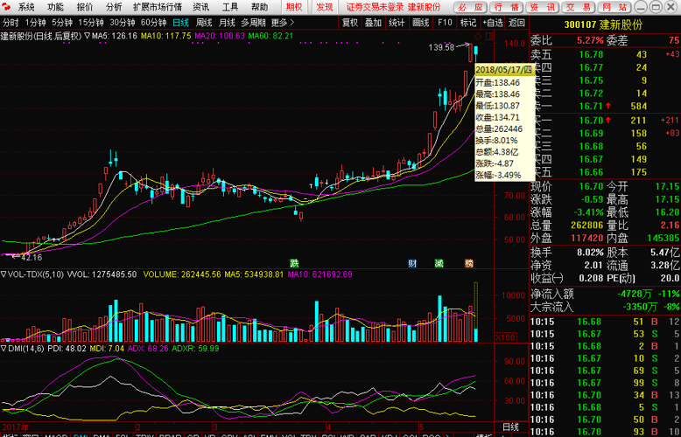Click the 现价 16.70 value
The image size is (681, 437).
tap(592, 187)
